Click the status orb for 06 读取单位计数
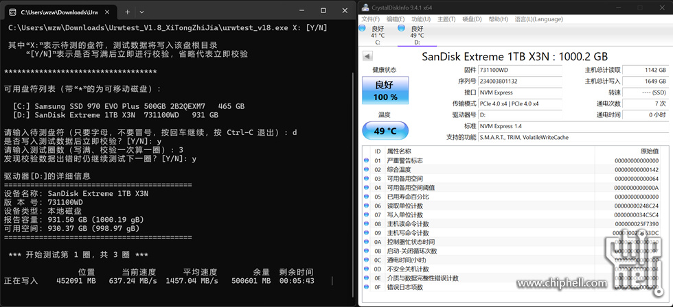Screen dimensions: 673x307 pos(366,206)
